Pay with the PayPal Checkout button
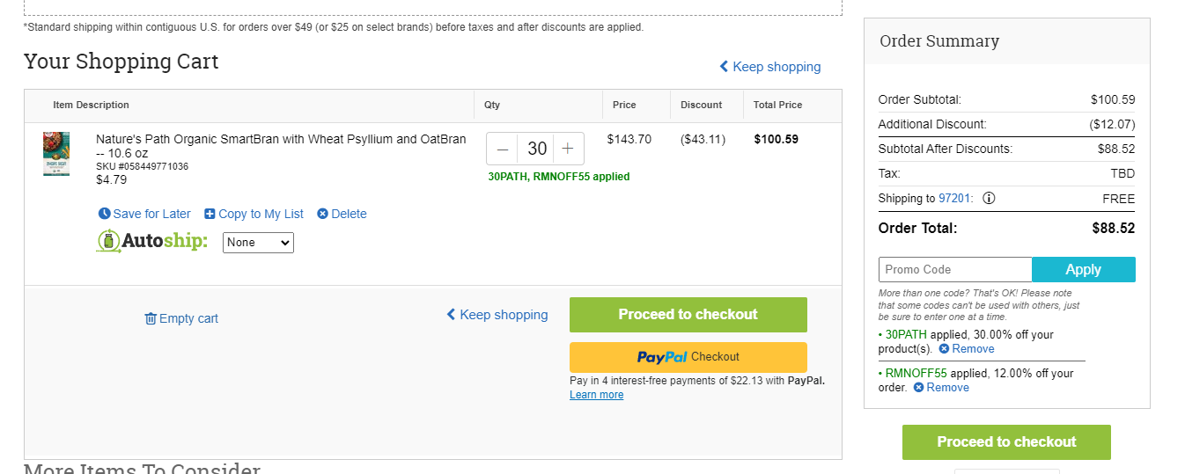 (688, 357)
